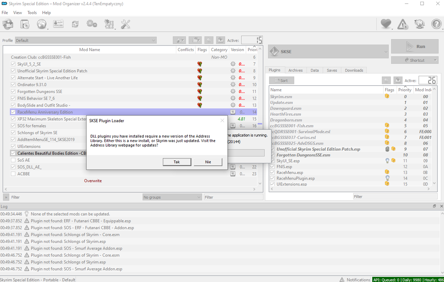Open the Profile Default dropdown
444x282 pixels.
coord(85,40)
